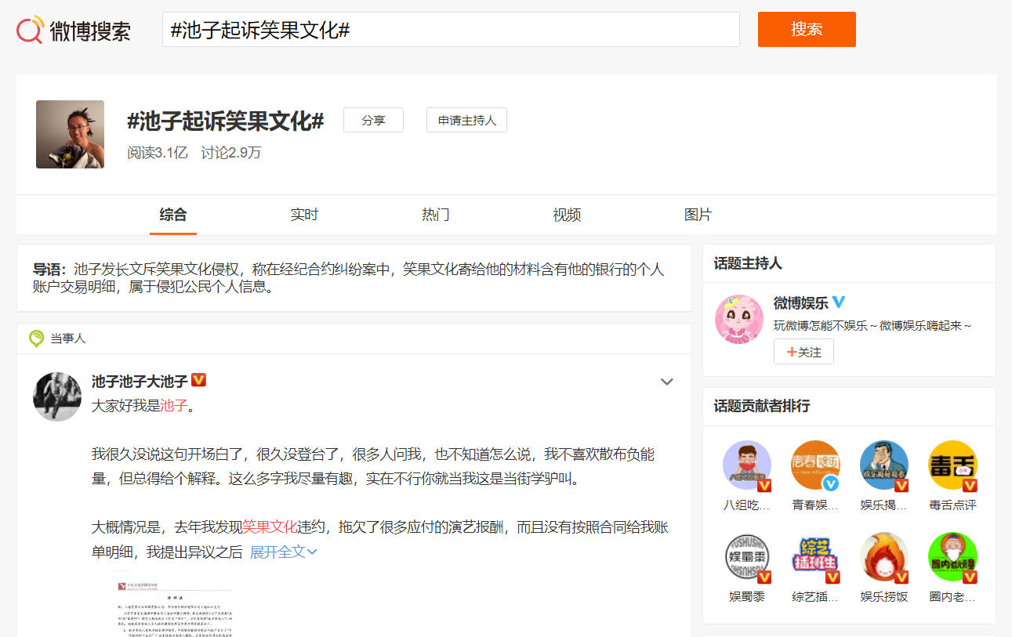The height and width of the screenshot is (637, 1012).
Task: Open the 池子池子大池子 username link
Action: (140, 381)
